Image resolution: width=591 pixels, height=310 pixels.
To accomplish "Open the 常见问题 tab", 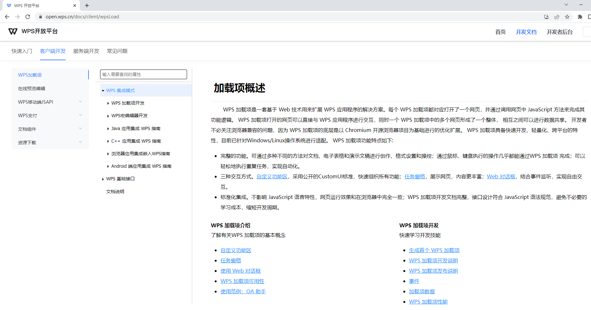I will [117, 51].
